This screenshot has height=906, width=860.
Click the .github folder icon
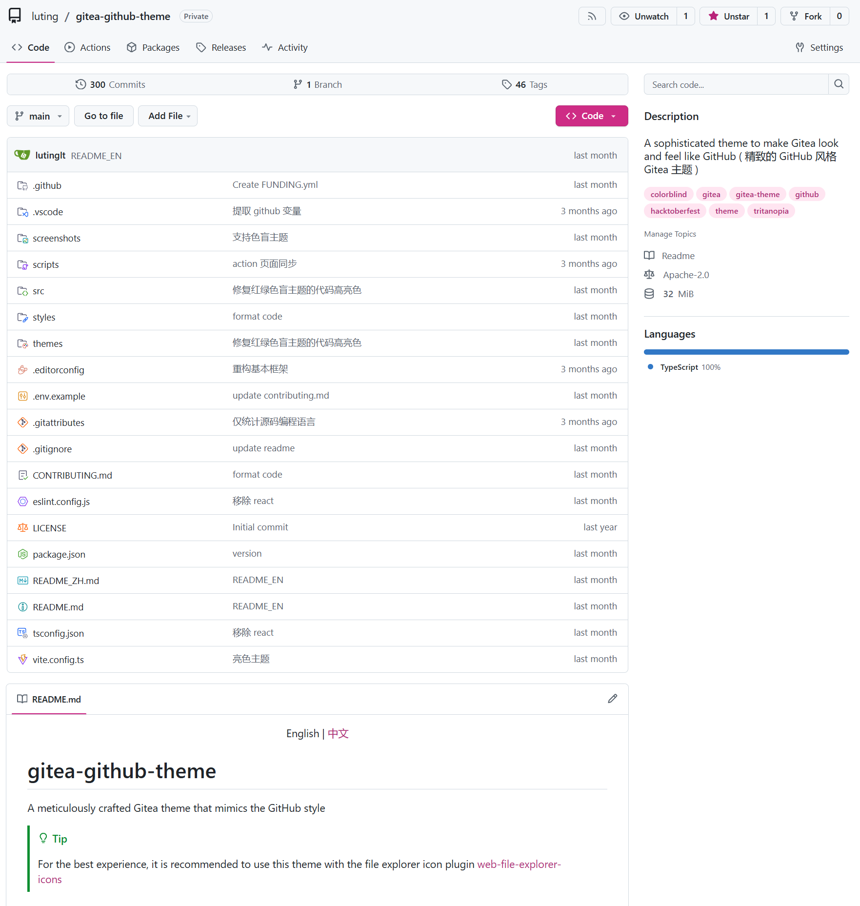22,185
